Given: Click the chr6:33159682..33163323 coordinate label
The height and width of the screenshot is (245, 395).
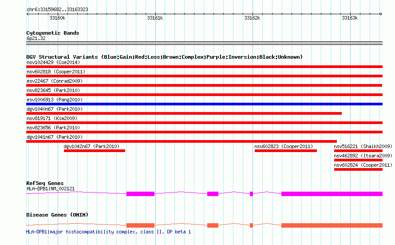Looking at the screenshot, I should click(x=57, y=9).
